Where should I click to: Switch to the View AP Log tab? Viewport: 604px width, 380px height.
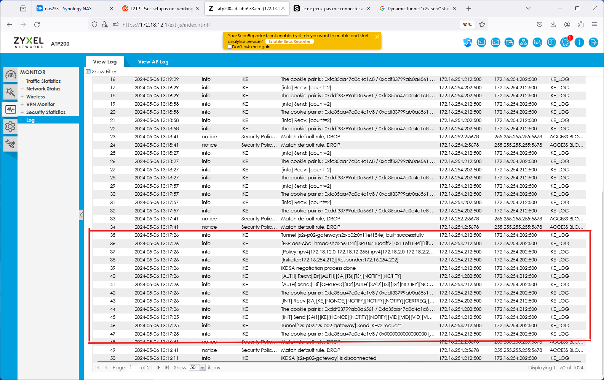click(153, 62)
